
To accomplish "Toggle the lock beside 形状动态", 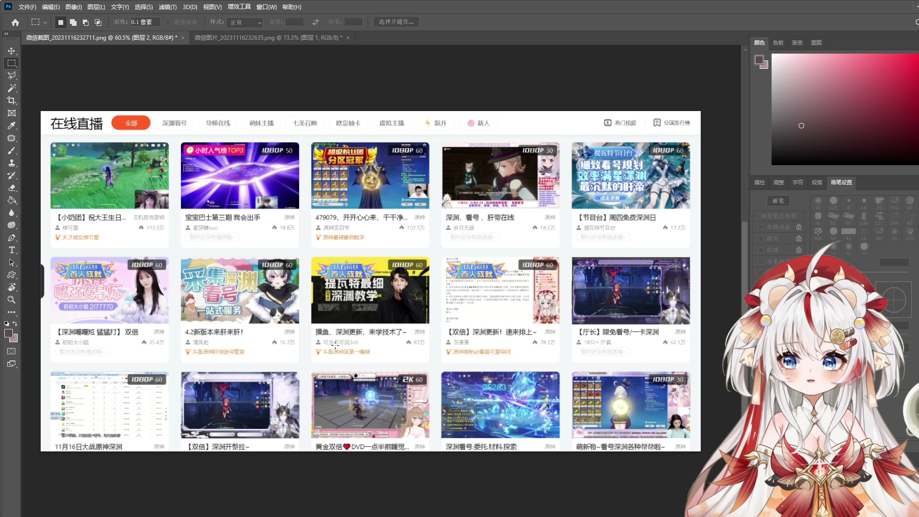I will [x=799, y=227].
